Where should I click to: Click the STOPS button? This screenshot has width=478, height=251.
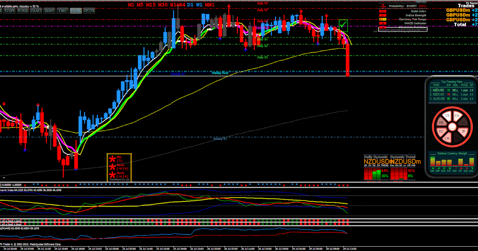(x=10, y=10)
